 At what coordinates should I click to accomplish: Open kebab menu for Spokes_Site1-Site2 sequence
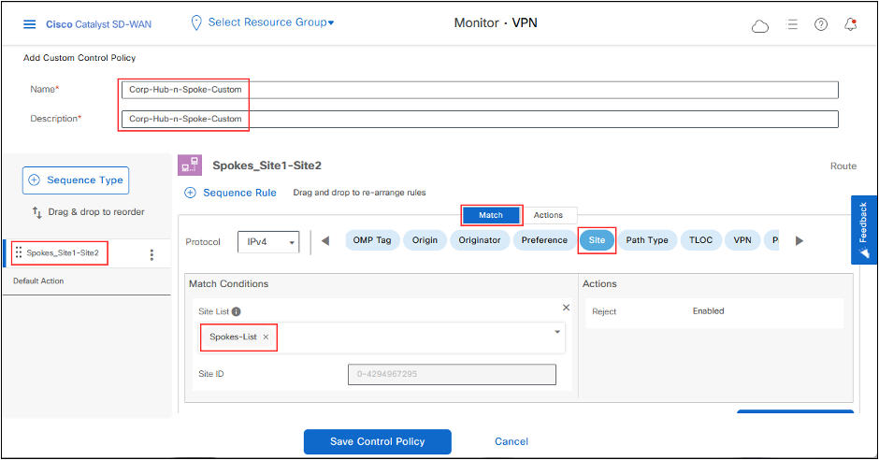[151, 254]
